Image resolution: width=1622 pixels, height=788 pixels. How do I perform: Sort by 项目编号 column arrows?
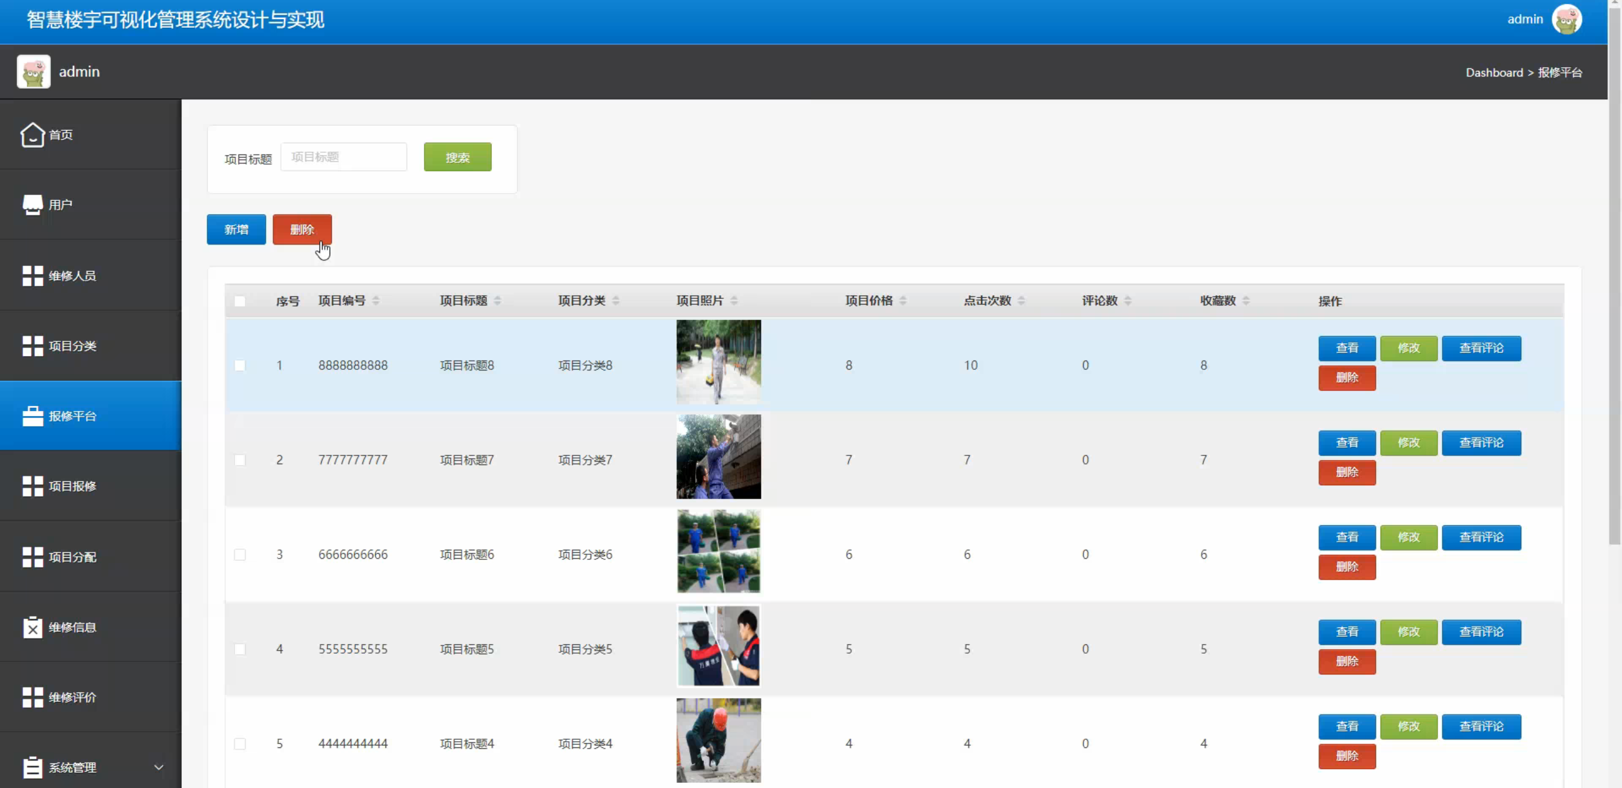coord(376,300)
